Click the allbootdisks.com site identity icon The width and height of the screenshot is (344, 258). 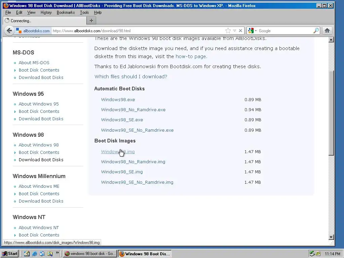pyautogui.click(x=19, y=31)
